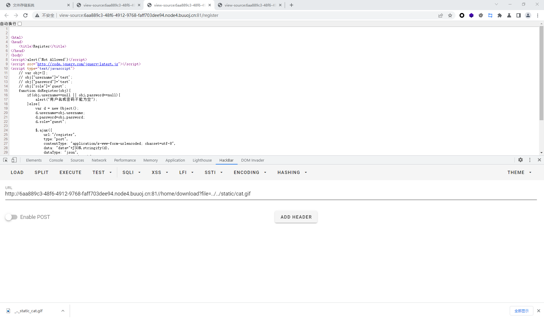
Task: Open the gear-shaped extension icon in toolbar
Action: click(481, 15)
